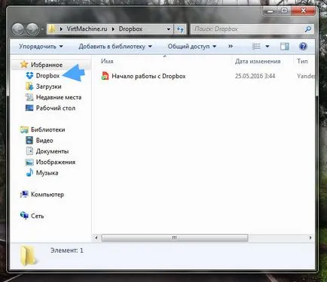
Task: Click the Недавние места icon
Action: tap(29, 97)
